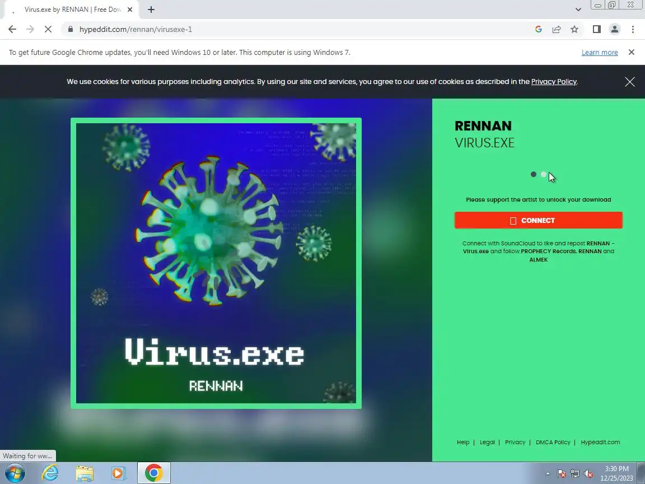Bookmark this page with the star icon
The height and width of the screenshot is (484, 645).
pyautogui.click(x=574, y=29)
